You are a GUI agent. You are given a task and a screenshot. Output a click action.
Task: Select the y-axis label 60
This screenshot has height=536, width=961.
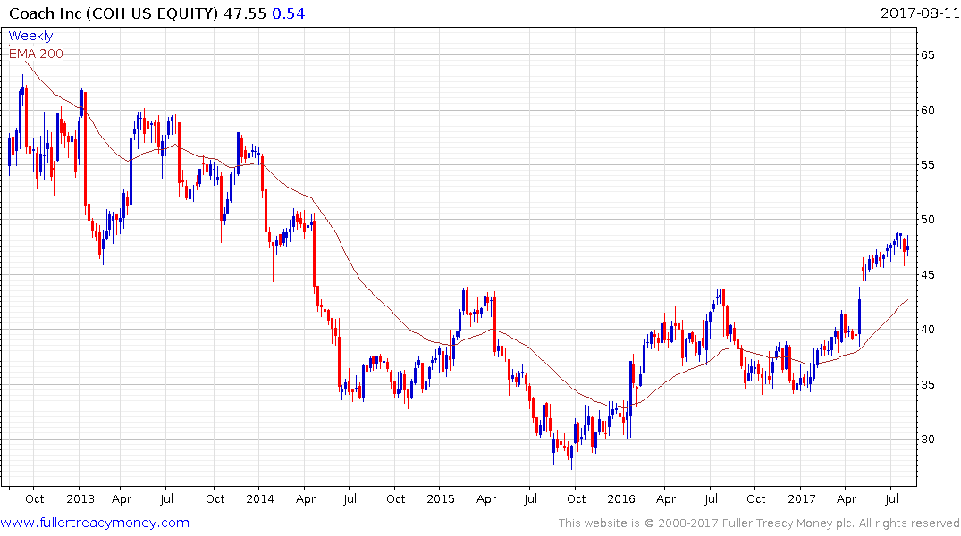(927, 110)
